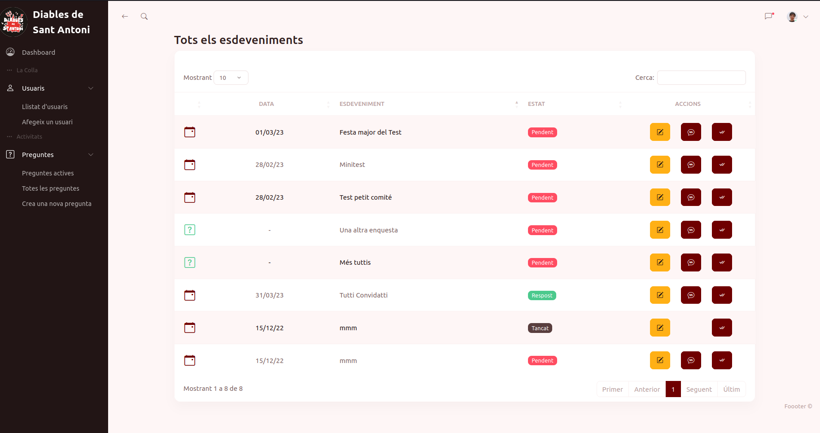Click edit icon for Tancat mmm event

[659, 328]
